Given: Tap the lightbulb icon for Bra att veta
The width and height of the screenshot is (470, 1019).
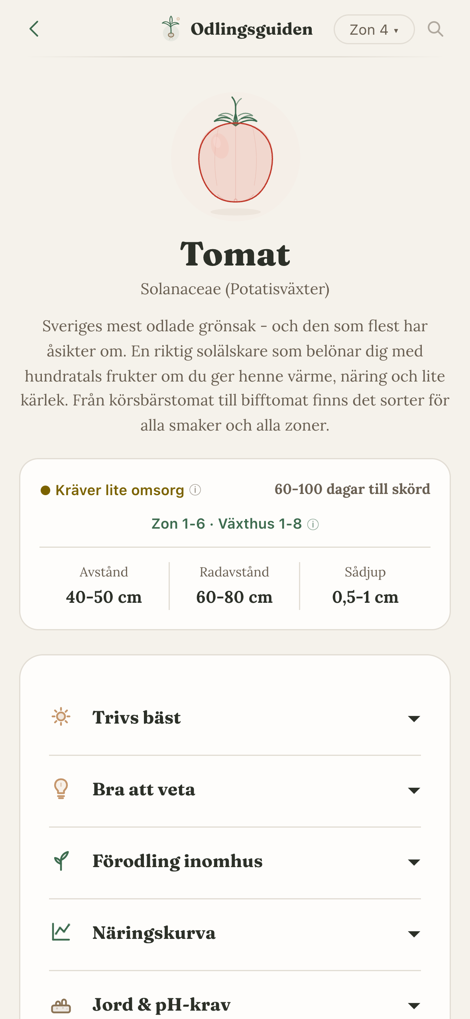Looking at the screenshot, I should 61,789.
